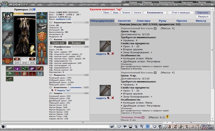Viewport: 215px width, 131px height.
Task: Click the red X on first Укрепленный Костыль
Action: (113, 54)
